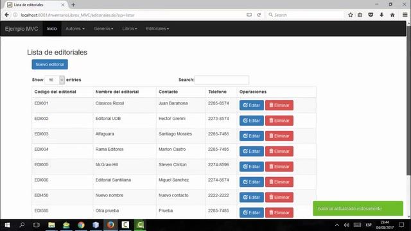Image resolution: width=411 pixels, height=231 pixels.
Task: Go to the browser home icon
Action: (x=392, y=15)
